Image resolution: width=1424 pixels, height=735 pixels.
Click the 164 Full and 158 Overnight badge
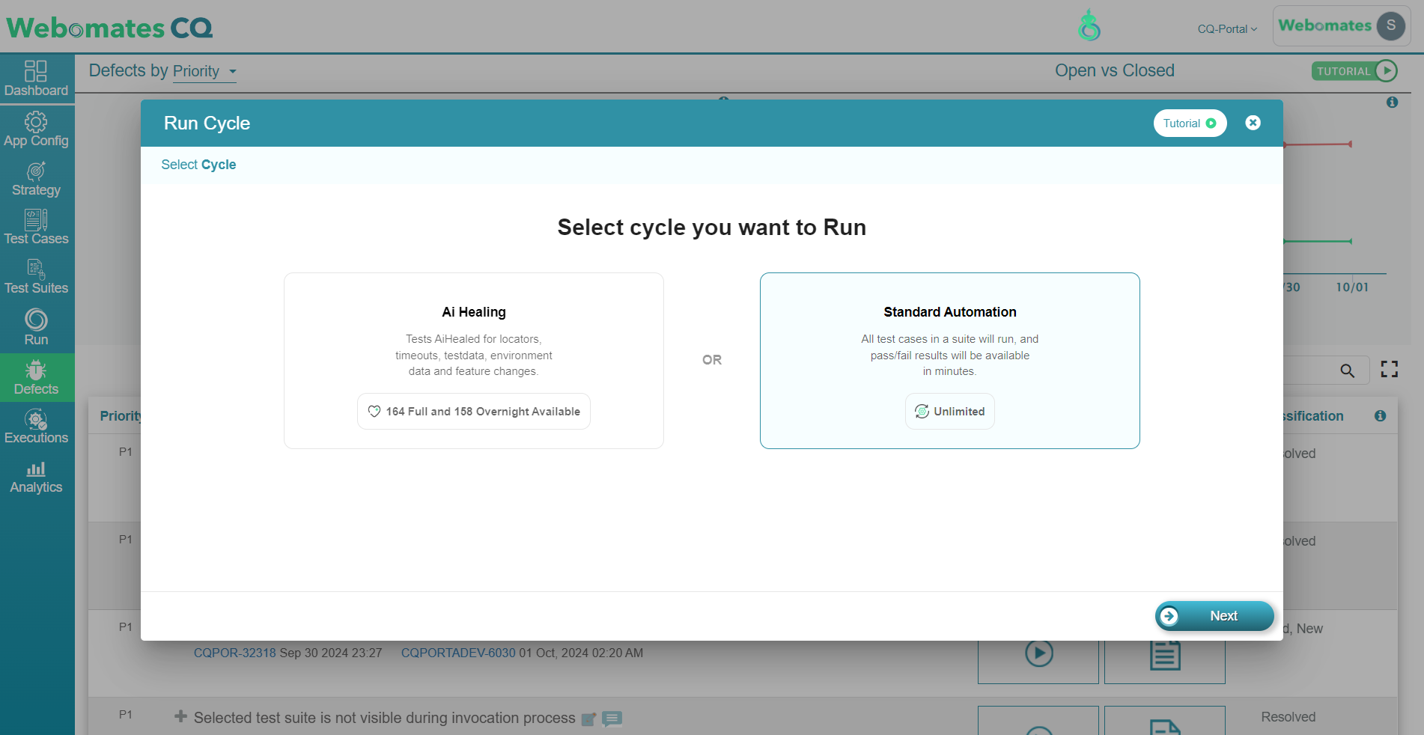(x=474, y=412)
